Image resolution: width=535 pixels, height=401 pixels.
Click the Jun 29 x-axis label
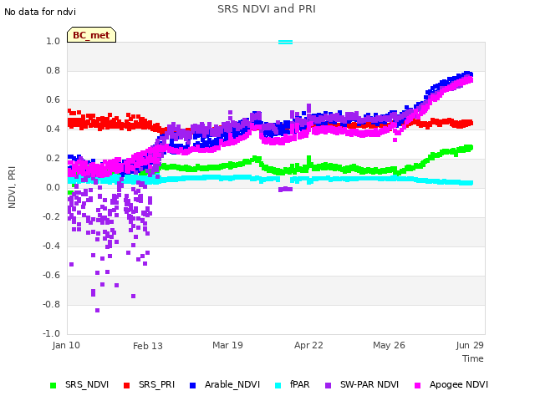(x=470, y=345)
